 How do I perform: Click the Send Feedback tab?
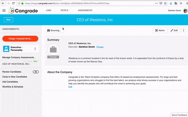tap(179, 115)
